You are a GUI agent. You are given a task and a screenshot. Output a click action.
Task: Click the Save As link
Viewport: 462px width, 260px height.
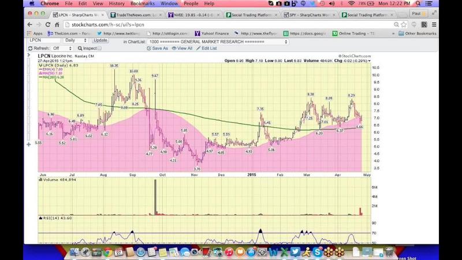tap(157, 49)
